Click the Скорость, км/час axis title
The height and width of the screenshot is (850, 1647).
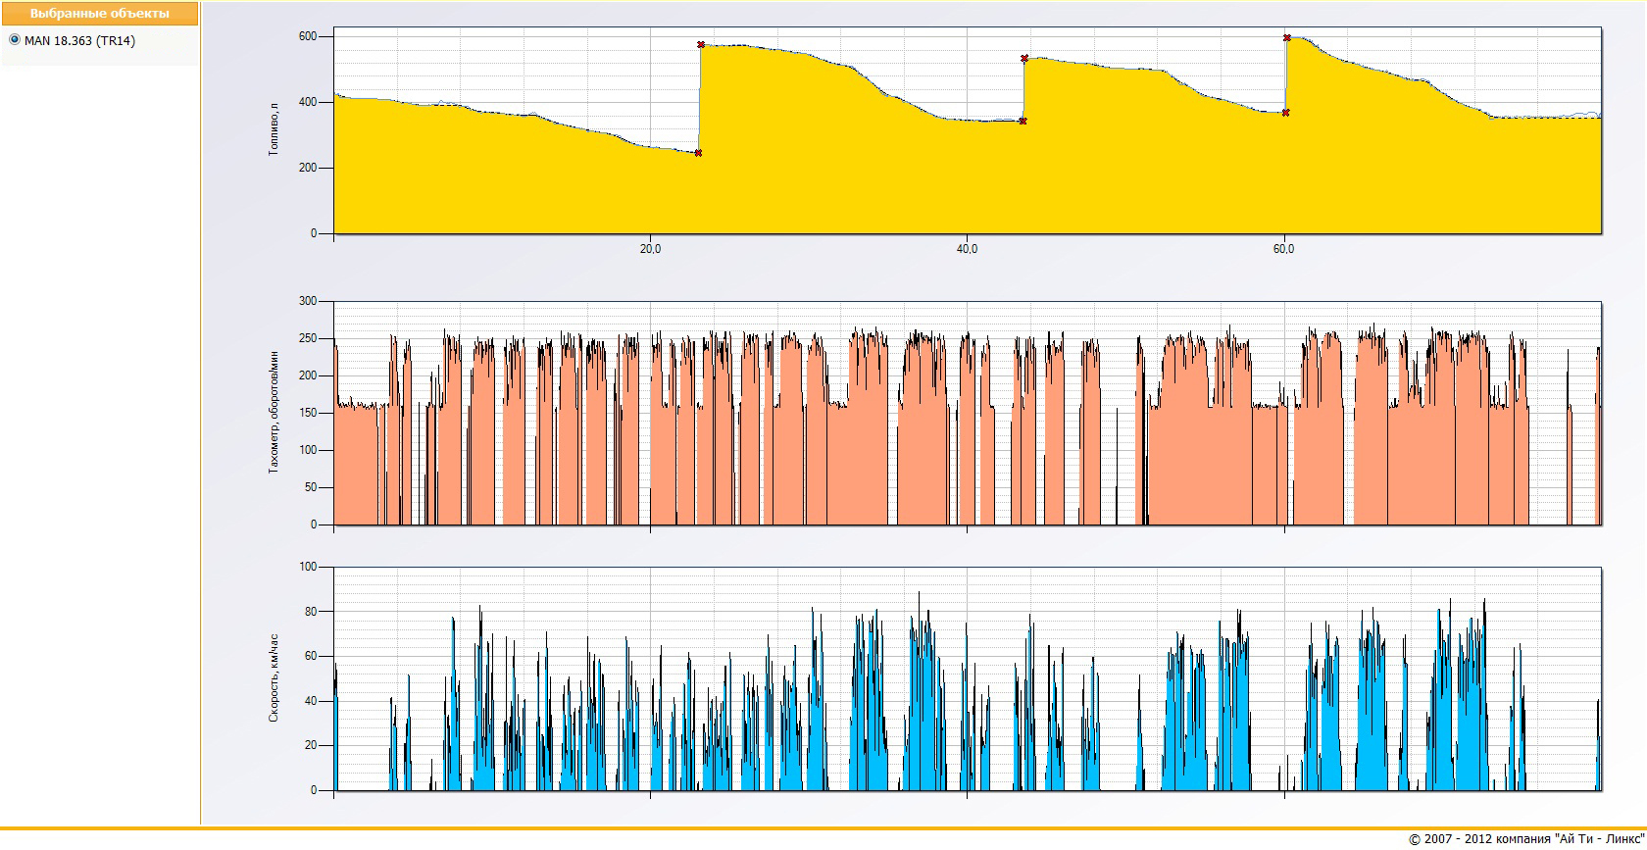pyautogui.click(x=274, y=678)
